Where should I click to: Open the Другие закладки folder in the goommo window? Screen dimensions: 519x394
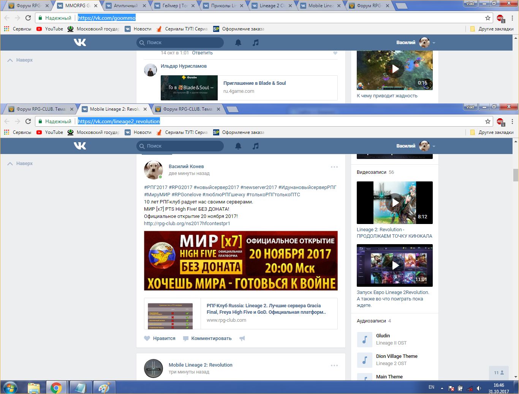pyautogui.click(x=492, y=29)
